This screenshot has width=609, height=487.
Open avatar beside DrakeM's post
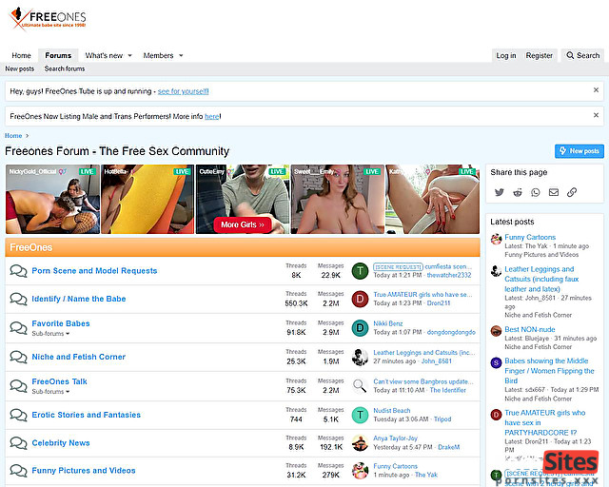360,442
